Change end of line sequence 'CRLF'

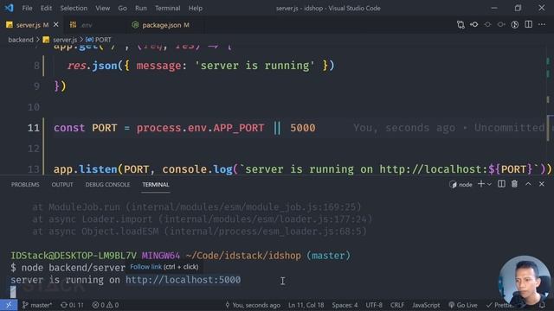[x=397, y=305]
